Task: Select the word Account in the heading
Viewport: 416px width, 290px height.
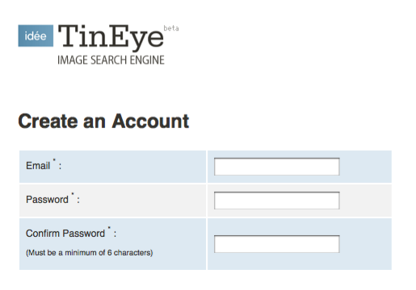Action: coord(150,121)
